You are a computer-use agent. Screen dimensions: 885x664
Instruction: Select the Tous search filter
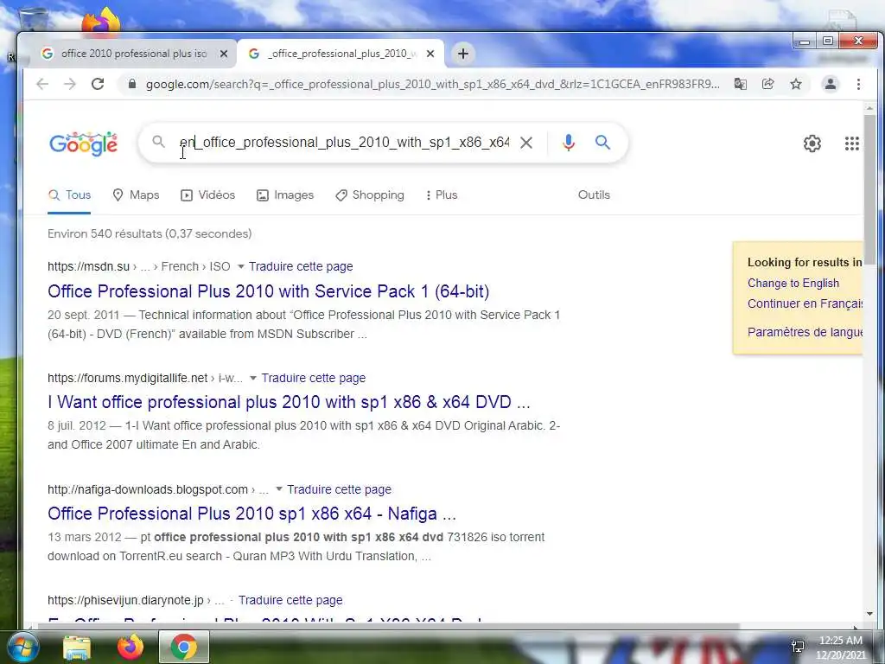[69, 195]
